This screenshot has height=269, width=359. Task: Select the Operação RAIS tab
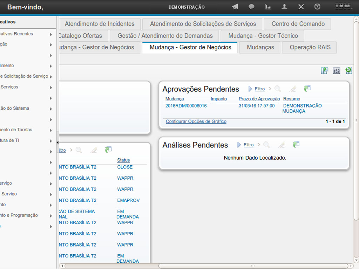pyautogui.click(x=310, y=47)
